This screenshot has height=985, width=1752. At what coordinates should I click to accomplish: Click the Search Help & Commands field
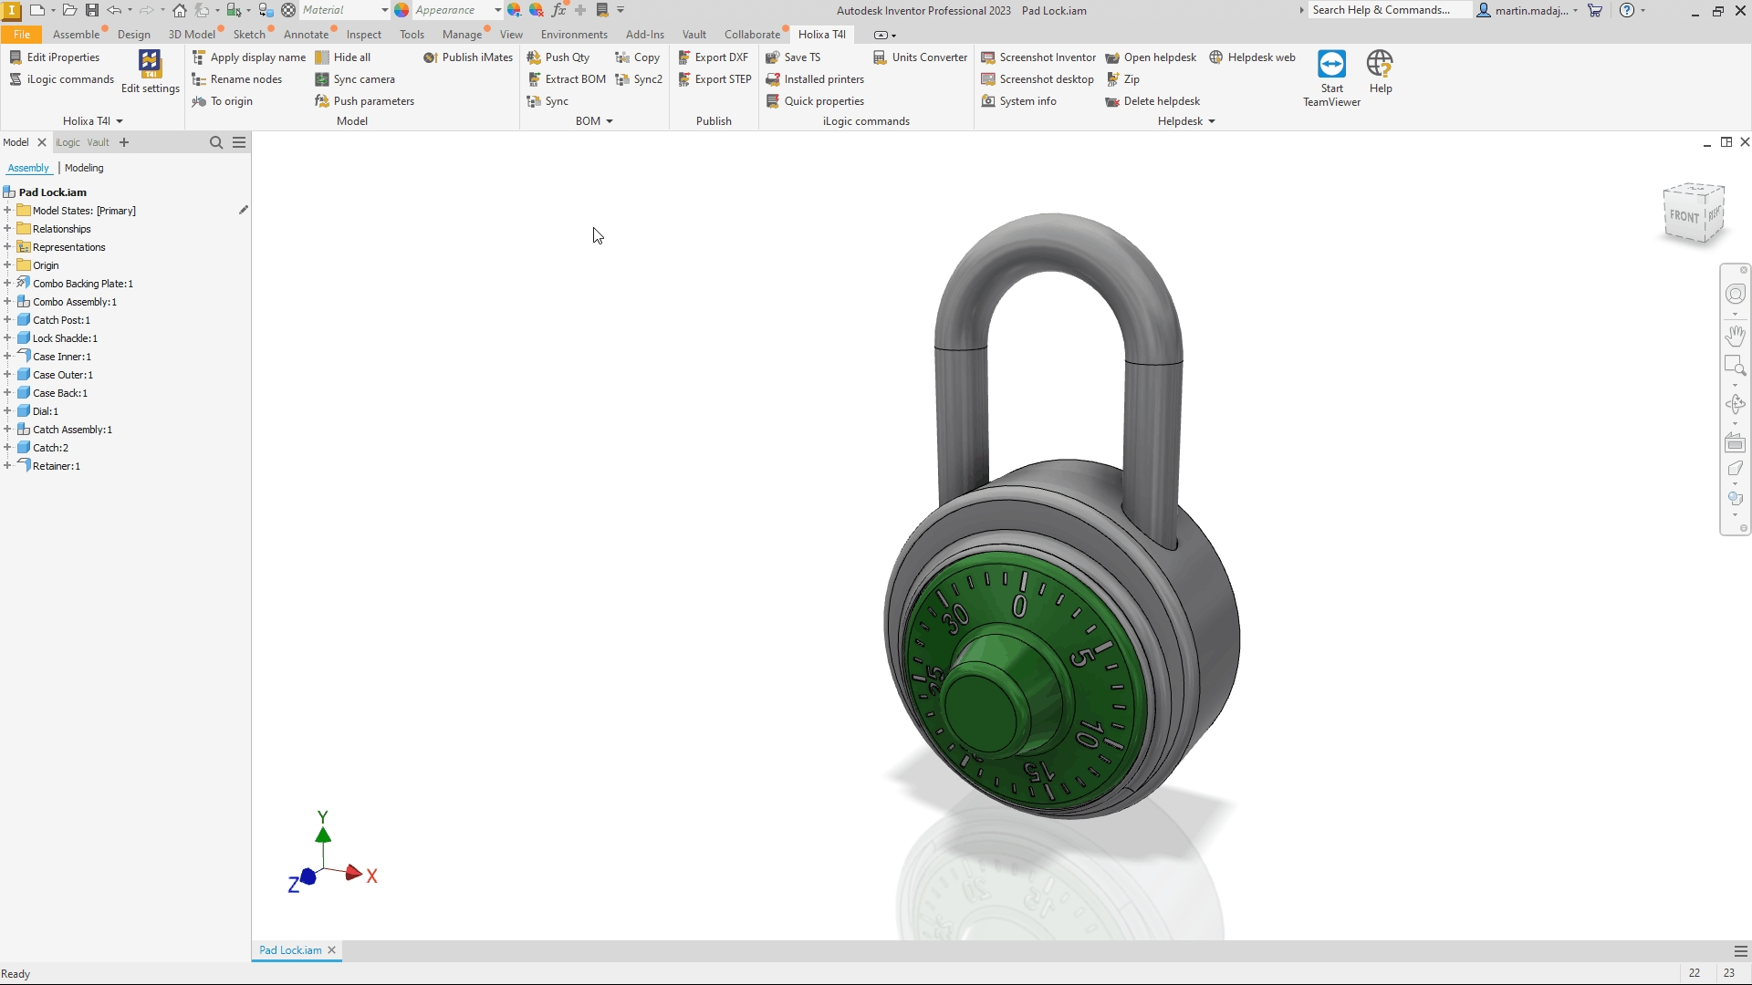(1388, 10)
